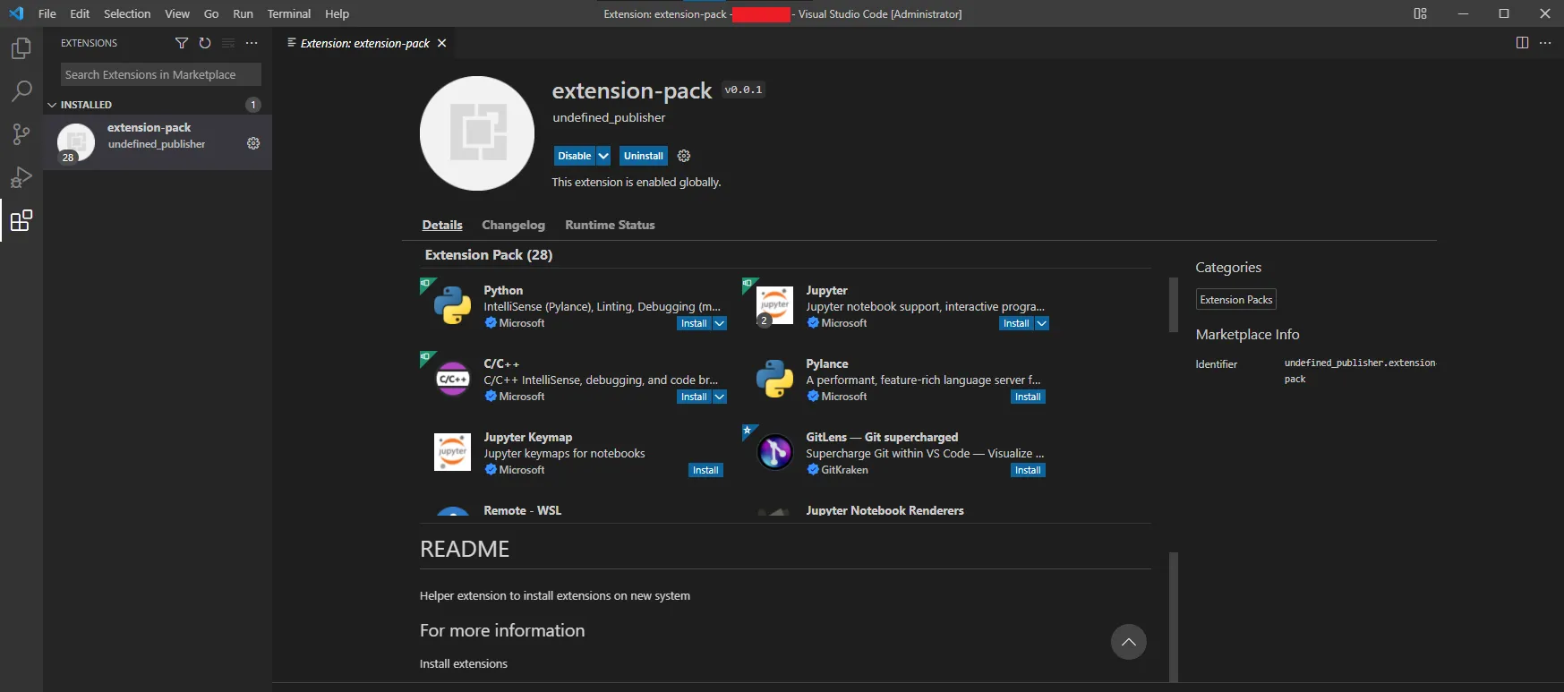Open the Run and Debug view

coord(21,177)
